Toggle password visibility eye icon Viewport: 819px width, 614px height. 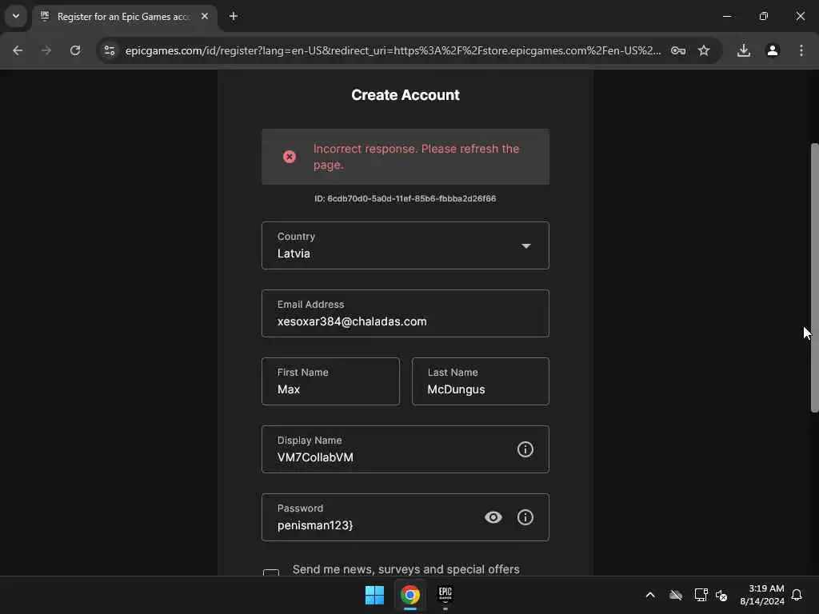coord(493,517)
